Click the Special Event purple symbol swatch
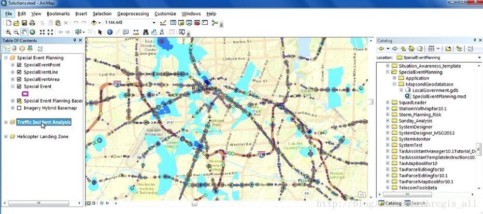483x214 pixels. click(x=25, y=93)
